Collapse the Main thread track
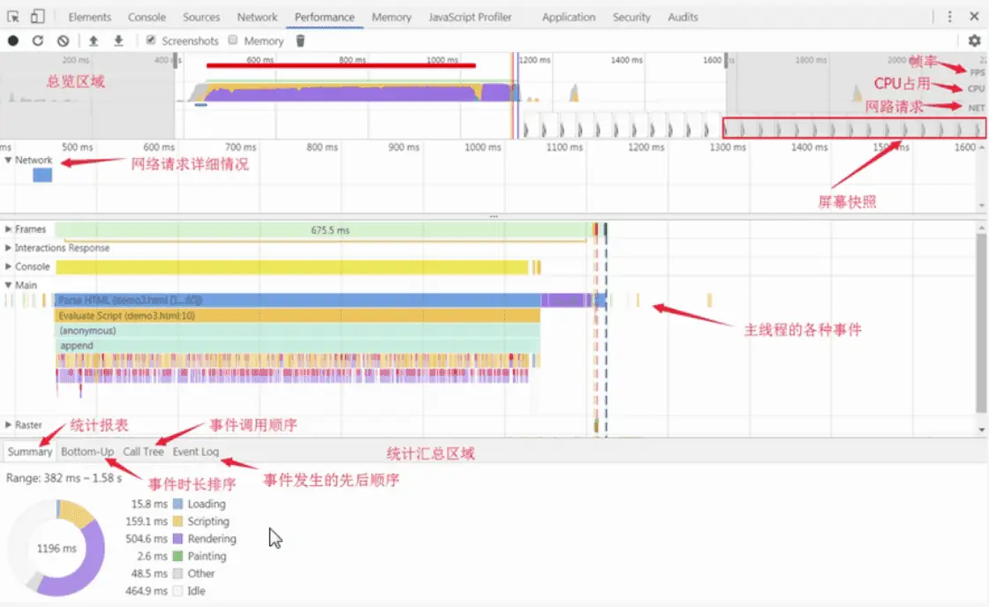Screen dimensions: 989x607 [x=8, y=284]
